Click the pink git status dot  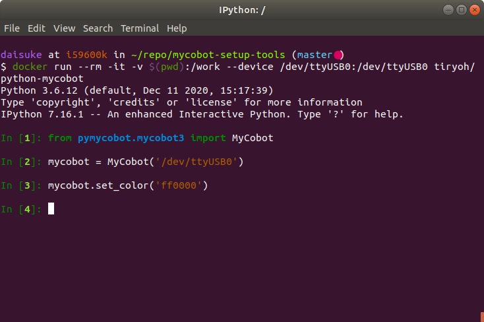click(338, 55)
